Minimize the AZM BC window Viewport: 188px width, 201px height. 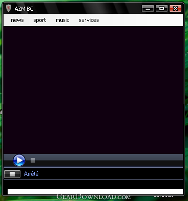(148, 8)
